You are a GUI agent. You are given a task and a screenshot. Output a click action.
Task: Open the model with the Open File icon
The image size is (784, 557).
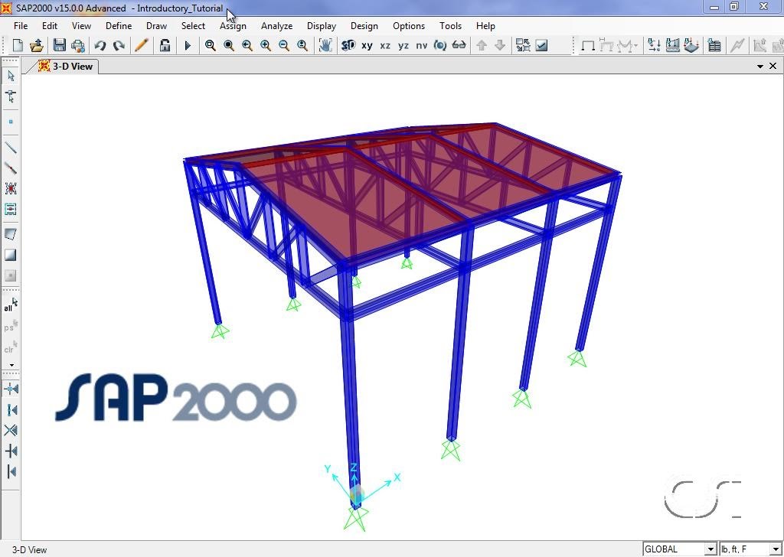pos(36,45)
